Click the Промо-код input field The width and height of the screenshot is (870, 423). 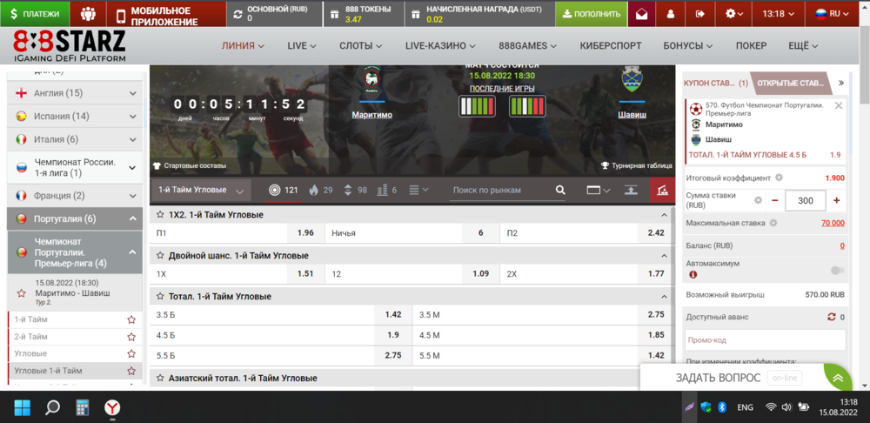coord(764,339)
